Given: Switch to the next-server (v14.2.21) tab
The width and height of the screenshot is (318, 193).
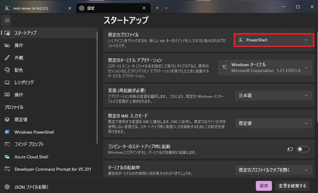Looking at the screenshot, I should [38, 8].
